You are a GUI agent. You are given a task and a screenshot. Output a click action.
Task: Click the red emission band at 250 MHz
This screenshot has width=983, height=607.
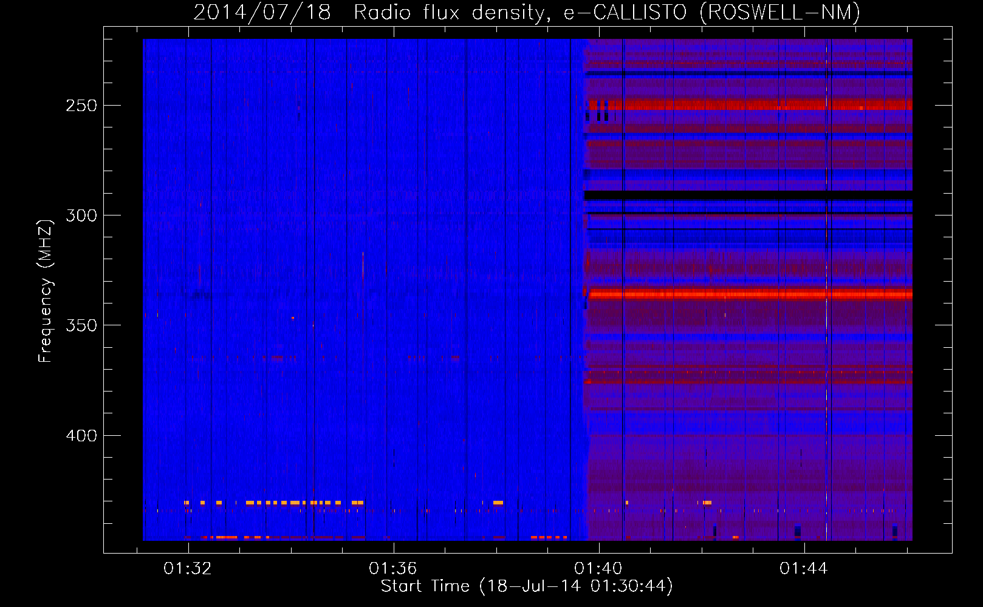tap(750, 105)
